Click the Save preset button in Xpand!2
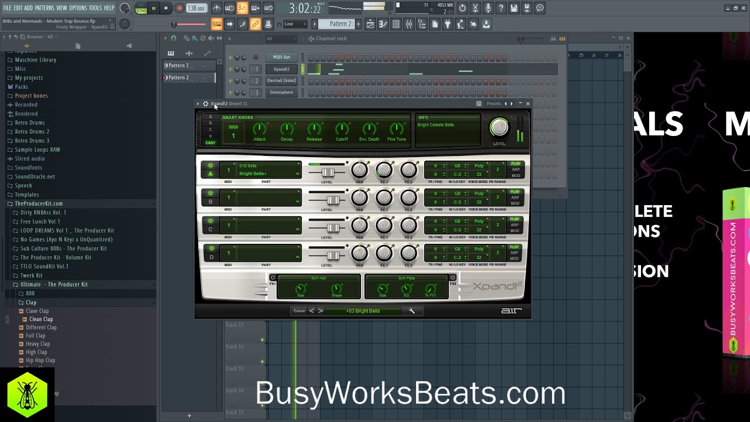750x422 pixels. click(x=299, y=311)
